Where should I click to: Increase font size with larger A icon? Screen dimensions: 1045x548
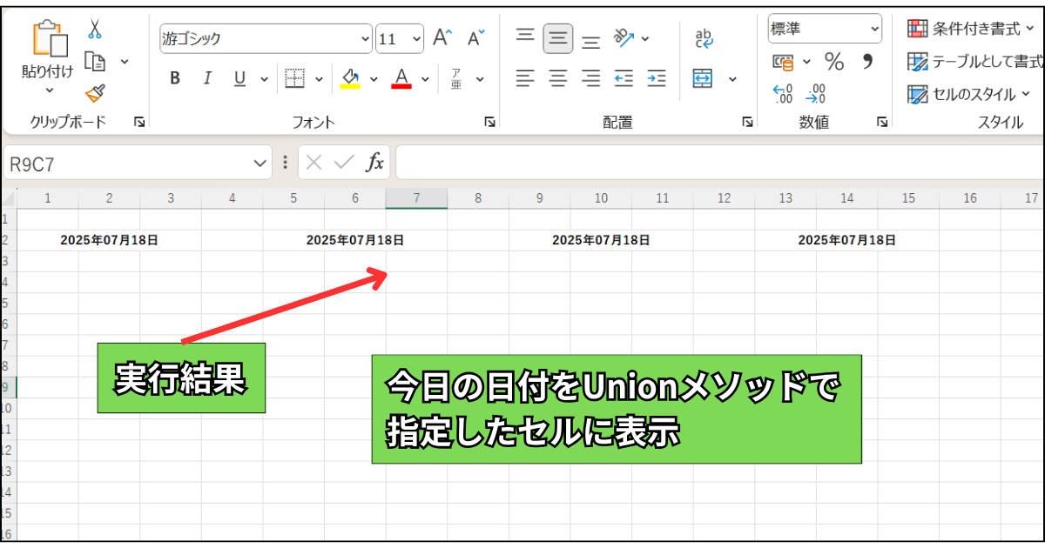pyautogui.click(x=442, y=38)
